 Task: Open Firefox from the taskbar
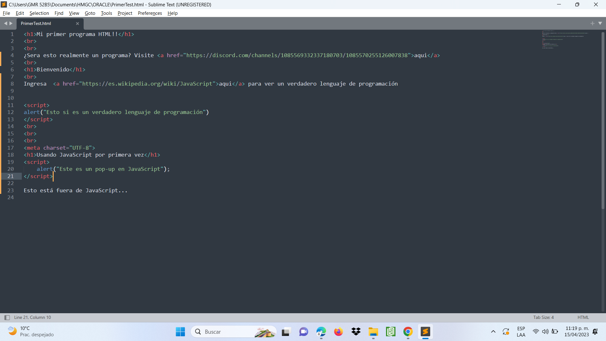point(338,332)
